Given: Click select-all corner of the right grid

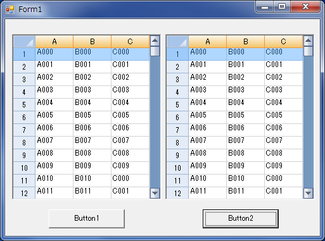Looking at the screenshot, I should [x=177, y=42].
